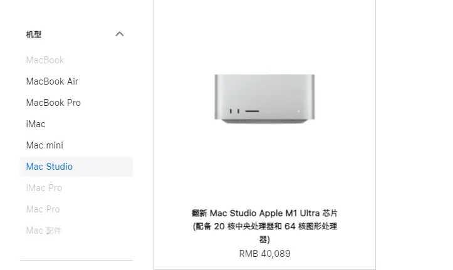This screenshot has width=453, height=270.
Task: Click the SD card slot on the Mac Studio image
Action: click(x=253, y=111)
